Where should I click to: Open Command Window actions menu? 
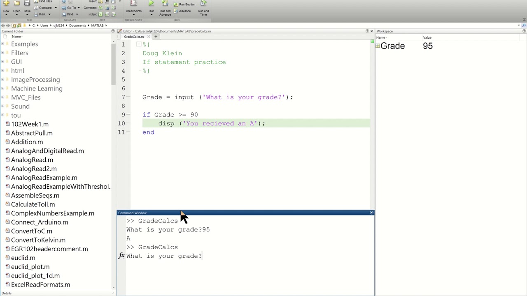371,213
